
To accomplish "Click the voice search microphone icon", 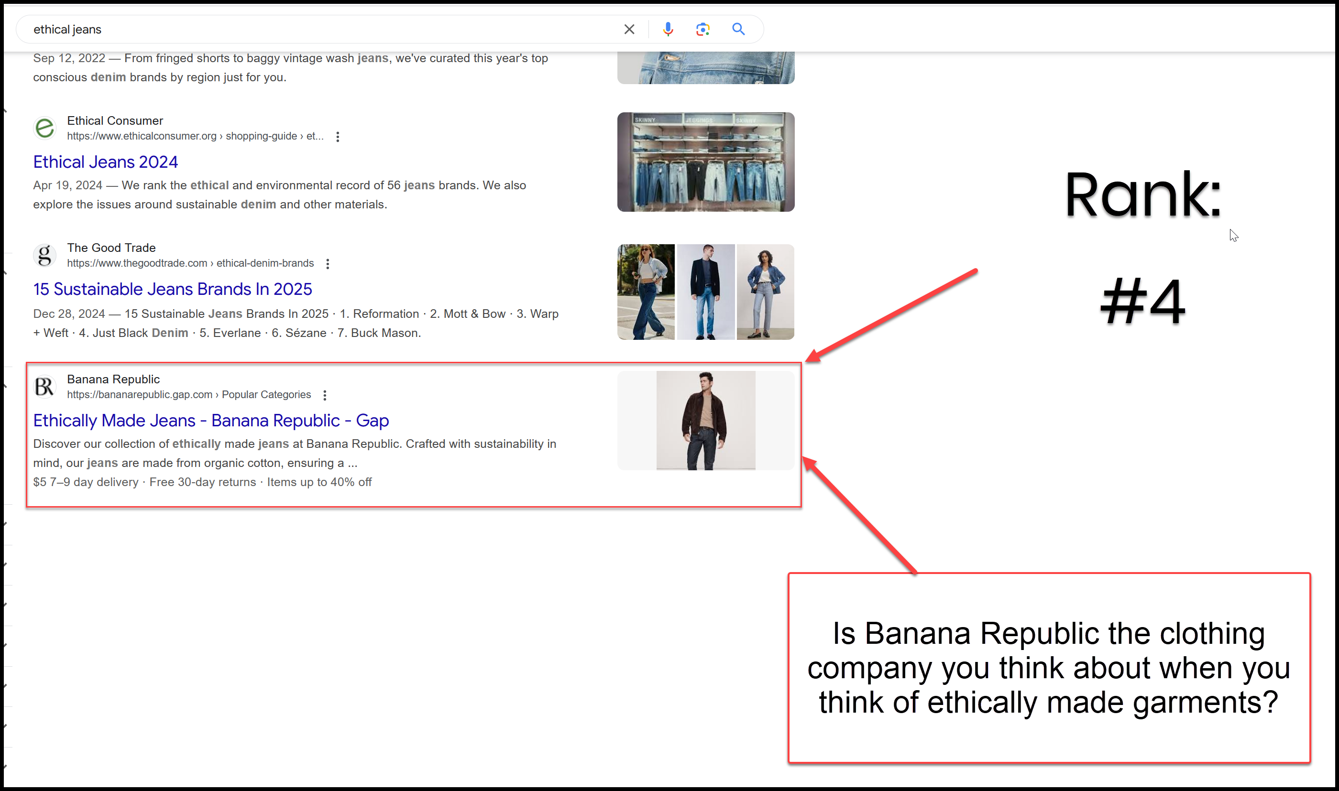I will pyautogui.click(x=668, y=29).
